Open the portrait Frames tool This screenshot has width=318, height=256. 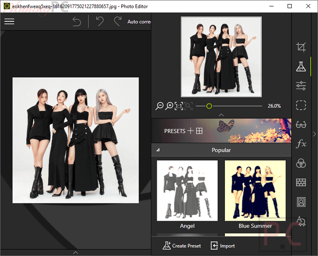[301, 202]
